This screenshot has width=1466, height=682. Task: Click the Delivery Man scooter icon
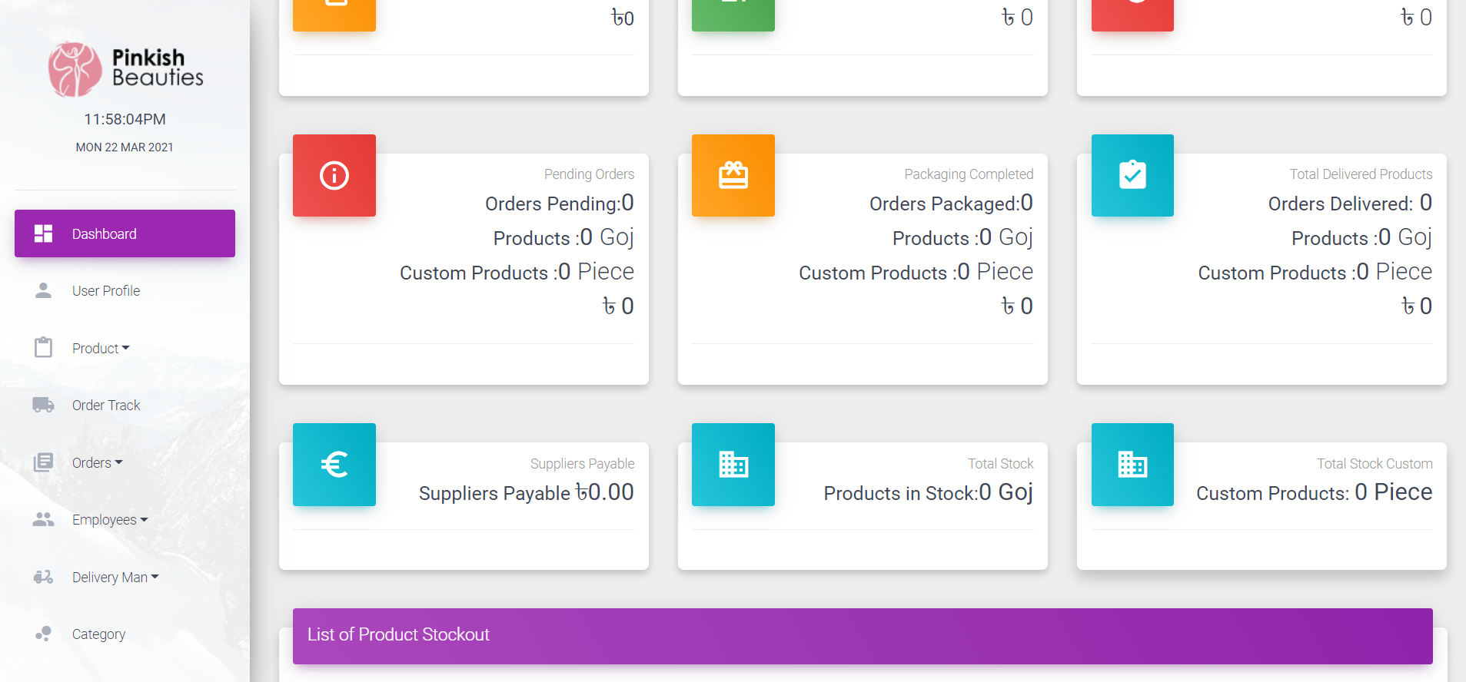pos(43,577)
